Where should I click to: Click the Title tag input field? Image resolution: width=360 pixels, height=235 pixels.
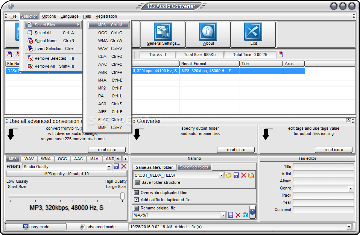pos(323,167)
